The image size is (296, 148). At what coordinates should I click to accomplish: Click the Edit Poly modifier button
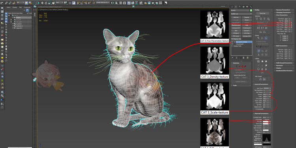[236, 17]
